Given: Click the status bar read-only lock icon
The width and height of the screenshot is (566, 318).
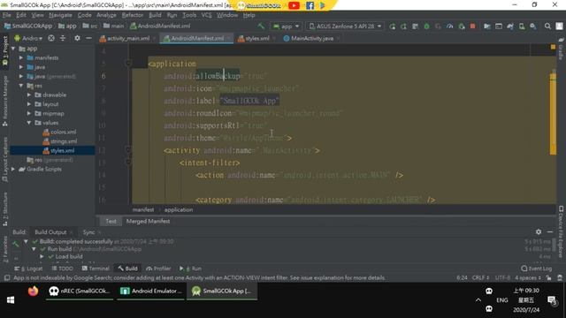Looking at the screenshot, I should click(548, 278).
